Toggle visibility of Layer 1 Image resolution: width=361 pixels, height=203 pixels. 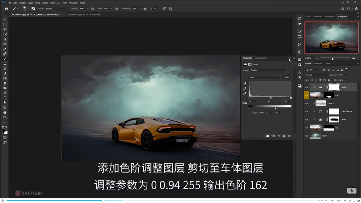click(x=307, y=136)
